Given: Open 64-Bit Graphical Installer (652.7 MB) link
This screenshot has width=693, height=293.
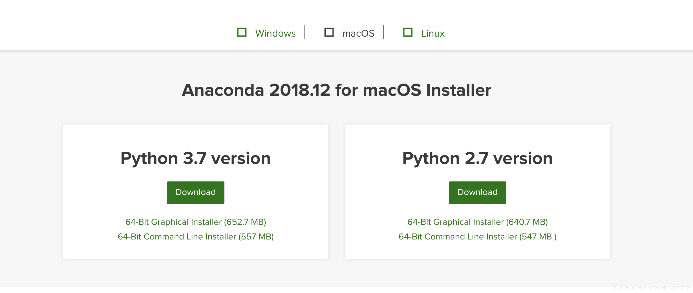Looking at the screenshot, I should pos(196,222).
